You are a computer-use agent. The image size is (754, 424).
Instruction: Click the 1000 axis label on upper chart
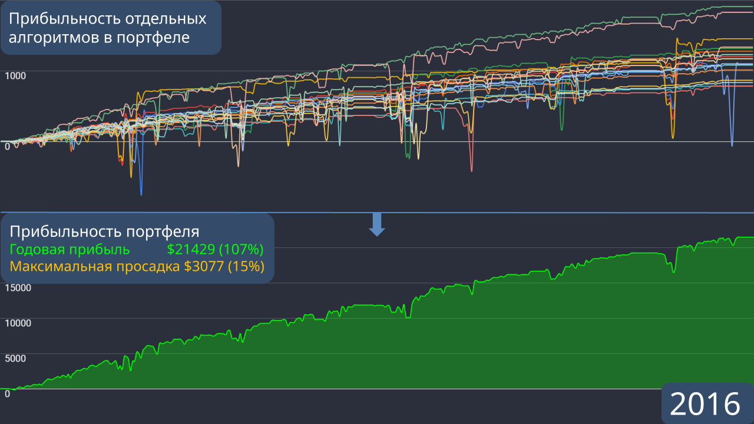click(16, 75)
